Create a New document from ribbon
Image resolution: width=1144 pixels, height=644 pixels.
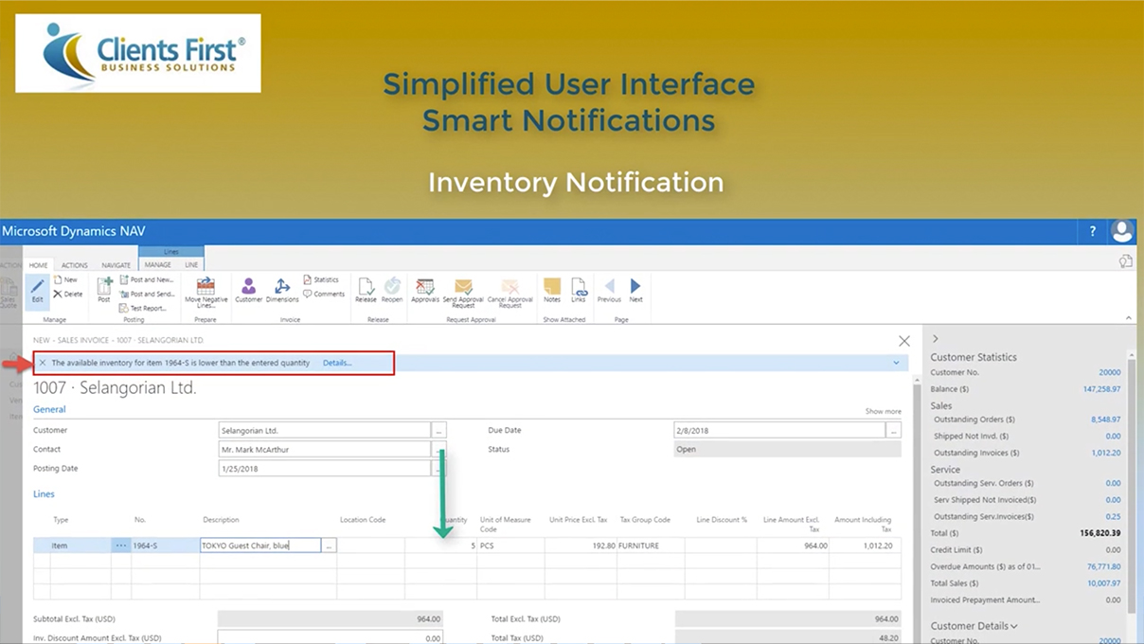[65, 280]
